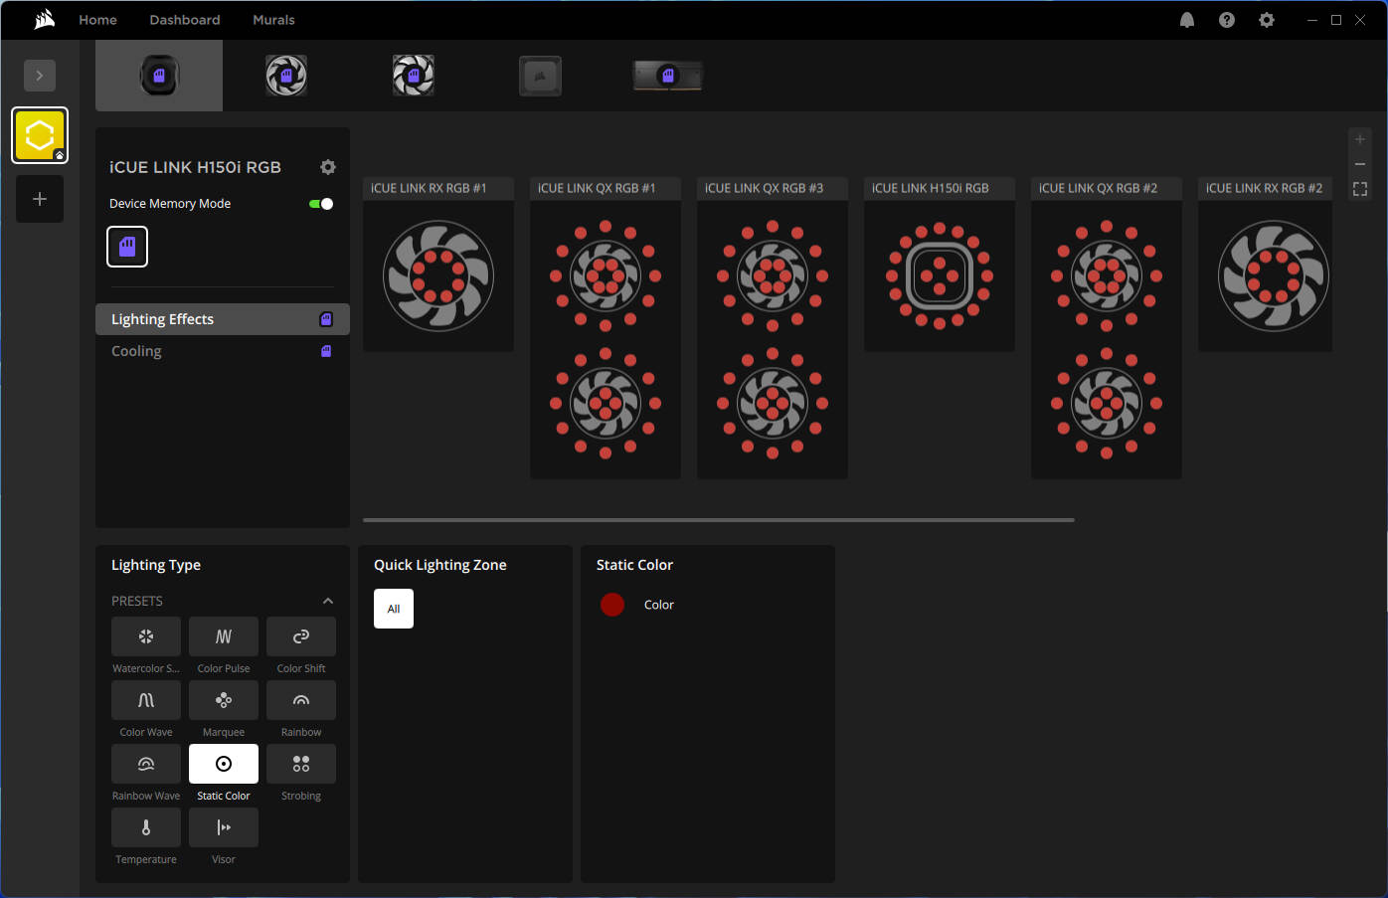Select the yellow hexagon profile icon
The width and height of the screenshot is (1388, 898).
click(40, 135)
